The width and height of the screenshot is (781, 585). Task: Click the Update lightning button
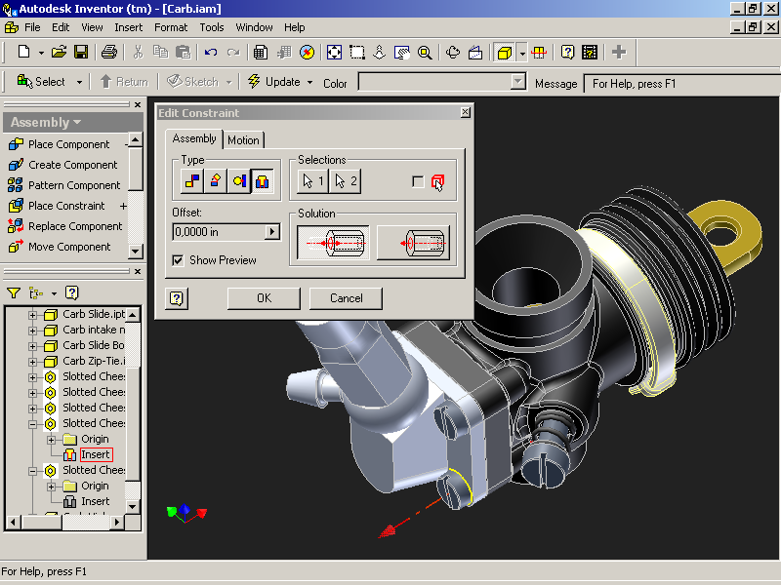[x=274, y=81]
